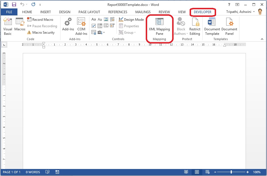This screenshot has height=176, width=267.
Task: Enable Design Mode for content controls
Action: click(x=131, y=19)
